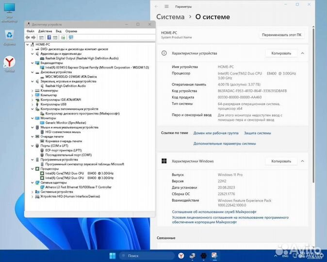Image resolution: width=327 pixels, height=262 pixels.
Task: Select ECP-порт принтера (LPT1)
Action: 64,150
